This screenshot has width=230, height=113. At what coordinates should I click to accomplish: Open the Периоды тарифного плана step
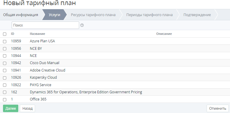click(149, 15)
